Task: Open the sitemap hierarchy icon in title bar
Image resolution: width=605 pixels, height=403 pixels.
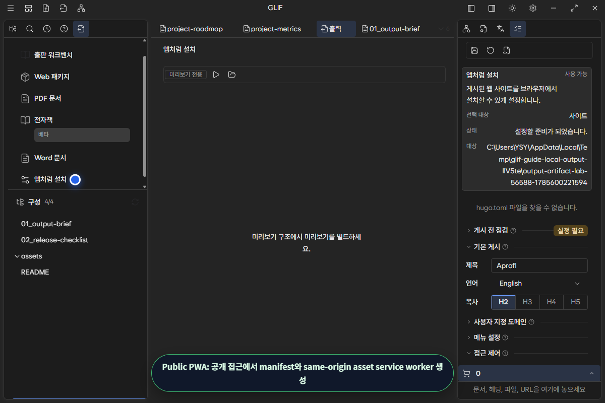Action: click(81, 8)
